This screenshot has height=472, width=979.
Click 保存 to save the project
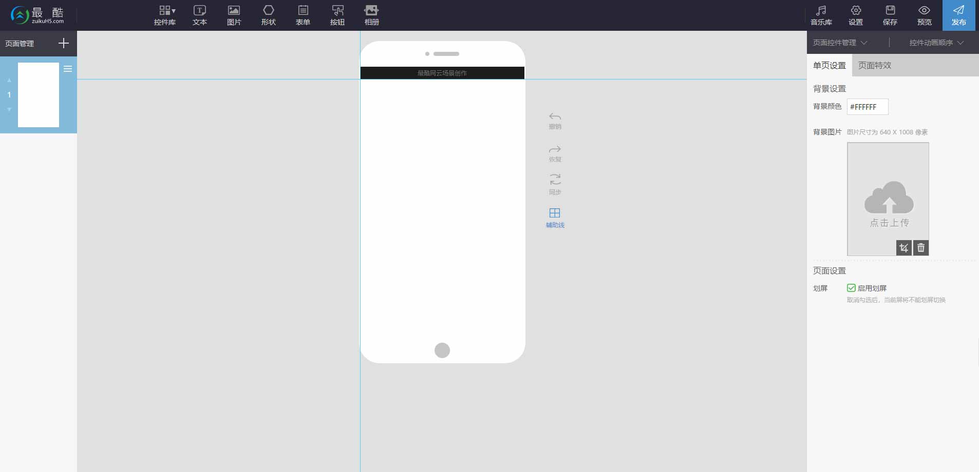click(890, 15)
